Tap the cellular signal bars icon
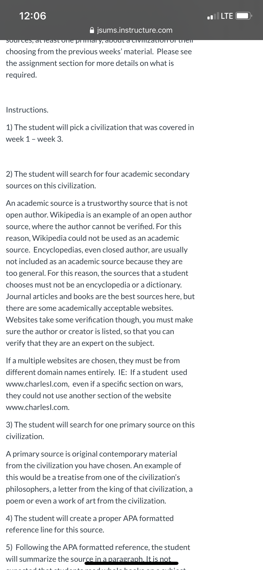Viewport: 263px width, 570px height. click(213, 16)
